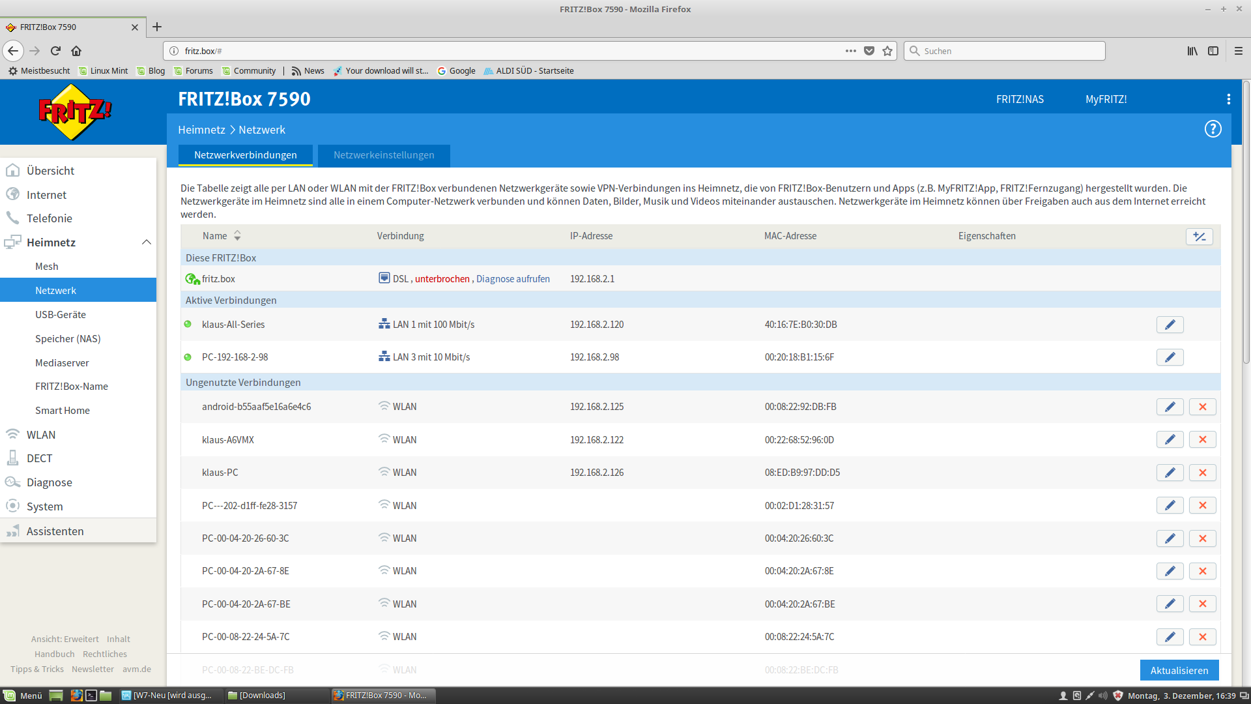
Task: Select the Netzwerkverbindungen tab
Action: point(246,155)
